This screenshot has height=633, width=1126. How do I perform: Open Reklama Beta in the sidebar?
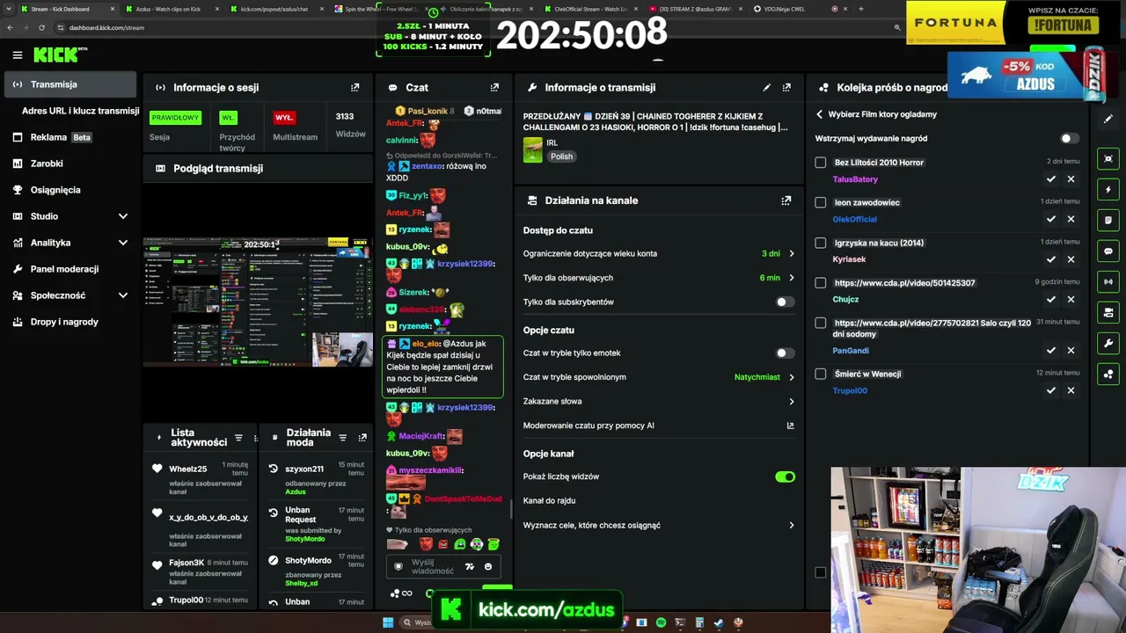pos(70,137)
